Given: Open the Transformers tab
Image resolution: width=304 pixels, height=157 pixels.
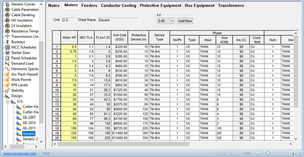Looking at the screenshot, I should [231, 5].
